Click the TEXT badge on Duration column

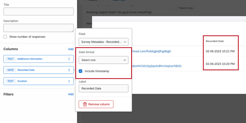click(x=10, y=81)
